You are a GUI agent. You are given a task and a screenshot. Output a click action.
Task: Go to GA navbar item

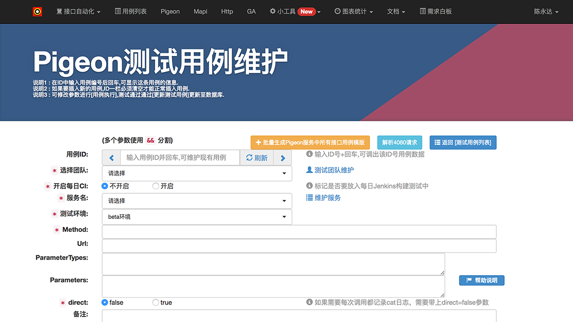tap(252, 11)
